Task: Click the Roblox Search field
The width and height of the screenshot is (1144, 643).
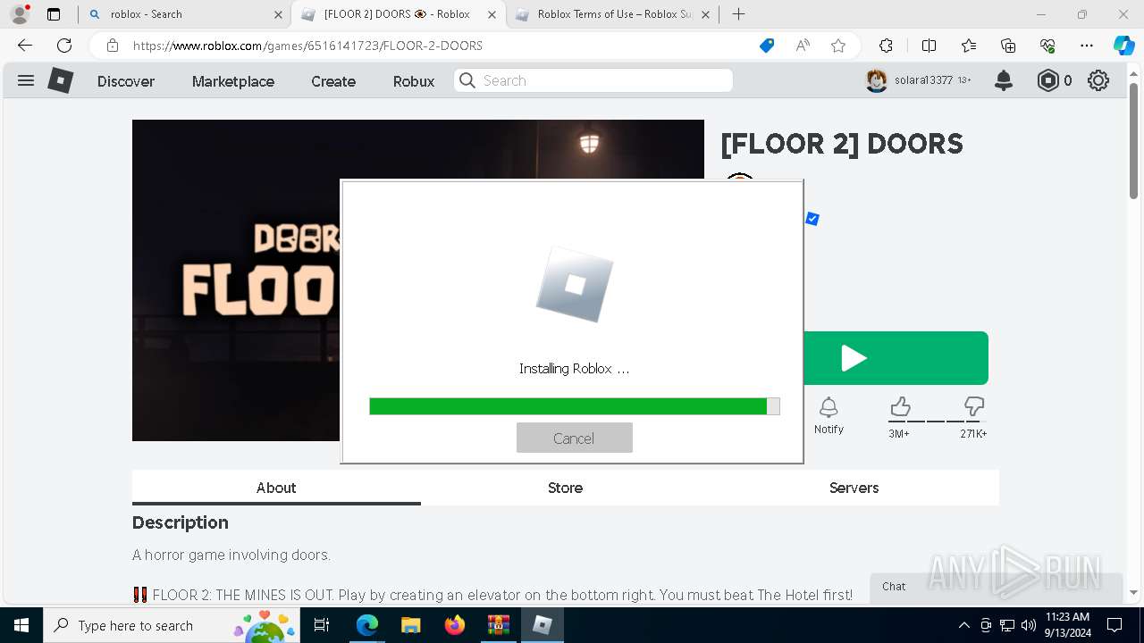Action: tap(593, 80)
